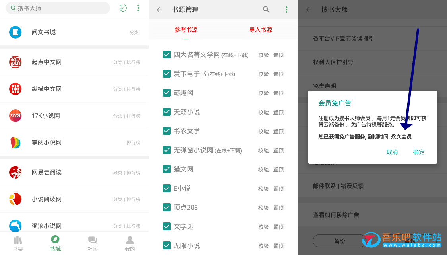Image resolution: width=447 pixels, height=255 pixels.
Task: Tap 分类 for 纵横中文网
Action: pos(118,89)
